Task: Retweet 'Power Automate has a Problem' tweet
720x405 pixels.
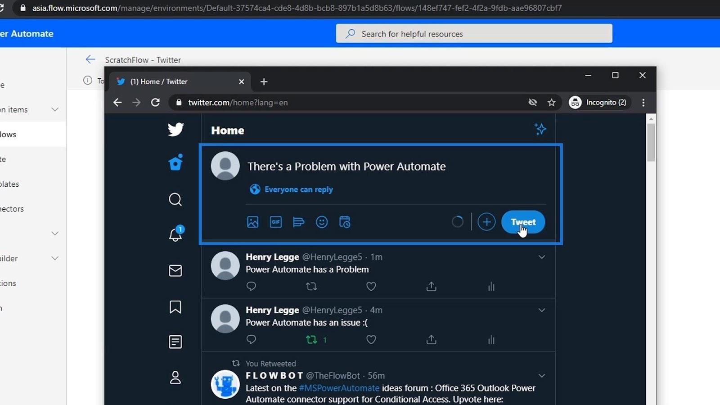Action: [311, 286]
